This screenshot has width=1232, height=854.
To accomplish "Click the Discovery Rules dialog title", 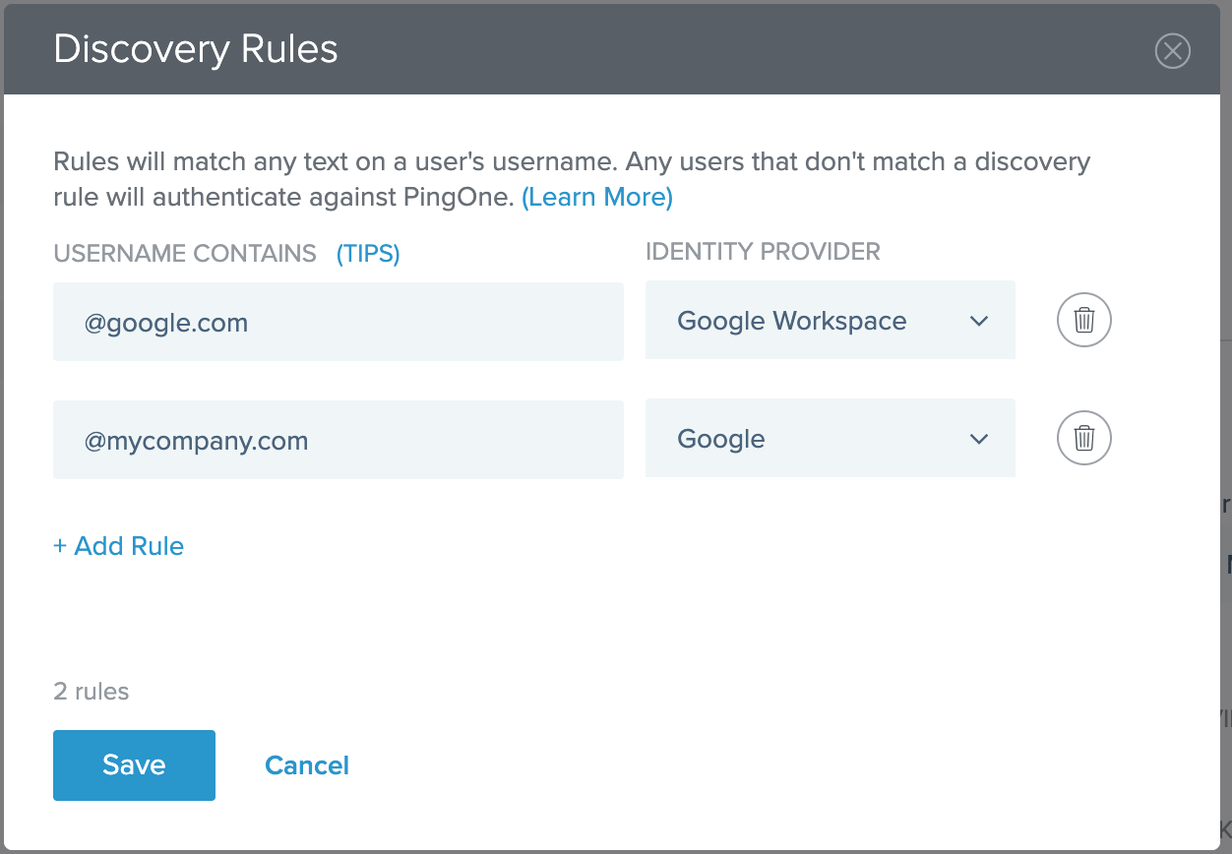I will (196, 49).
